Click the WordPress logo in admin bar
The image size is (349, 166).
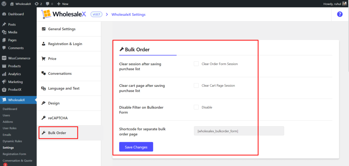[x=4, y=4]
